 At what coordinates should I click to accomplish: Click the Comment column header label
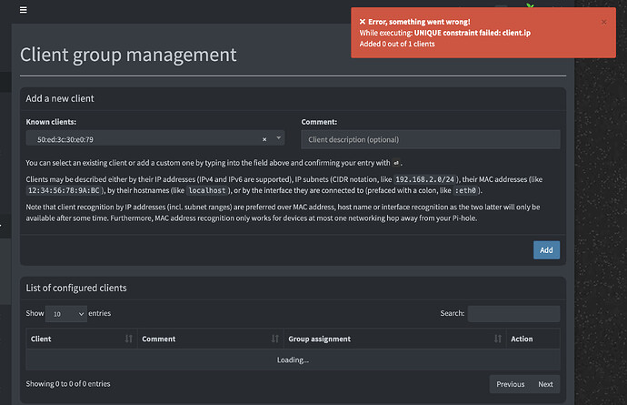[158, 339]
